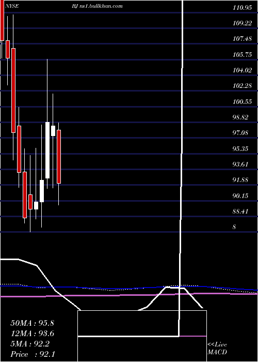Click the 95.35 price axis label
Screen dimensions: 258x362
(240, 148)
